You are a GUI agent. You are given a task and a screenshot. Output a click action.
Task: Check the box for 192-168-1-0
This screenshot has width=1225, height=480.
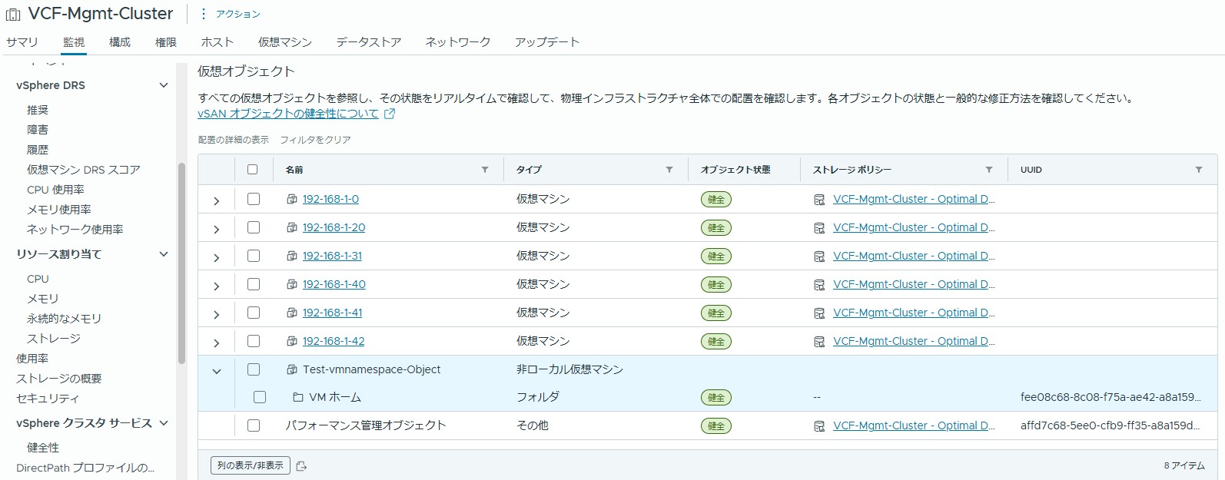pos(254,199)
